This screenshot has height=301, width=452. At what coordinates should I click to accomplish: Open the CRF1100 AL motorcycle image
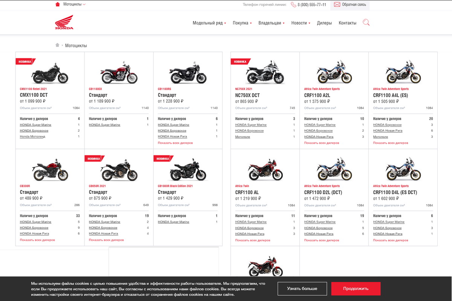pos(265,169)
